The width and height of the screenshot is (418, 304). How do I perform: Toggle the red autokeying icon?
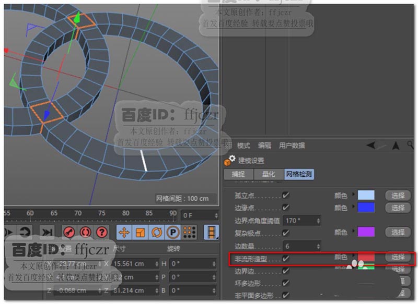tap(85, 232)
